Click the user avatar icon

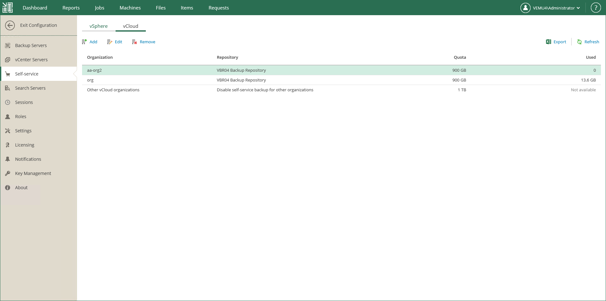(526, 8)
